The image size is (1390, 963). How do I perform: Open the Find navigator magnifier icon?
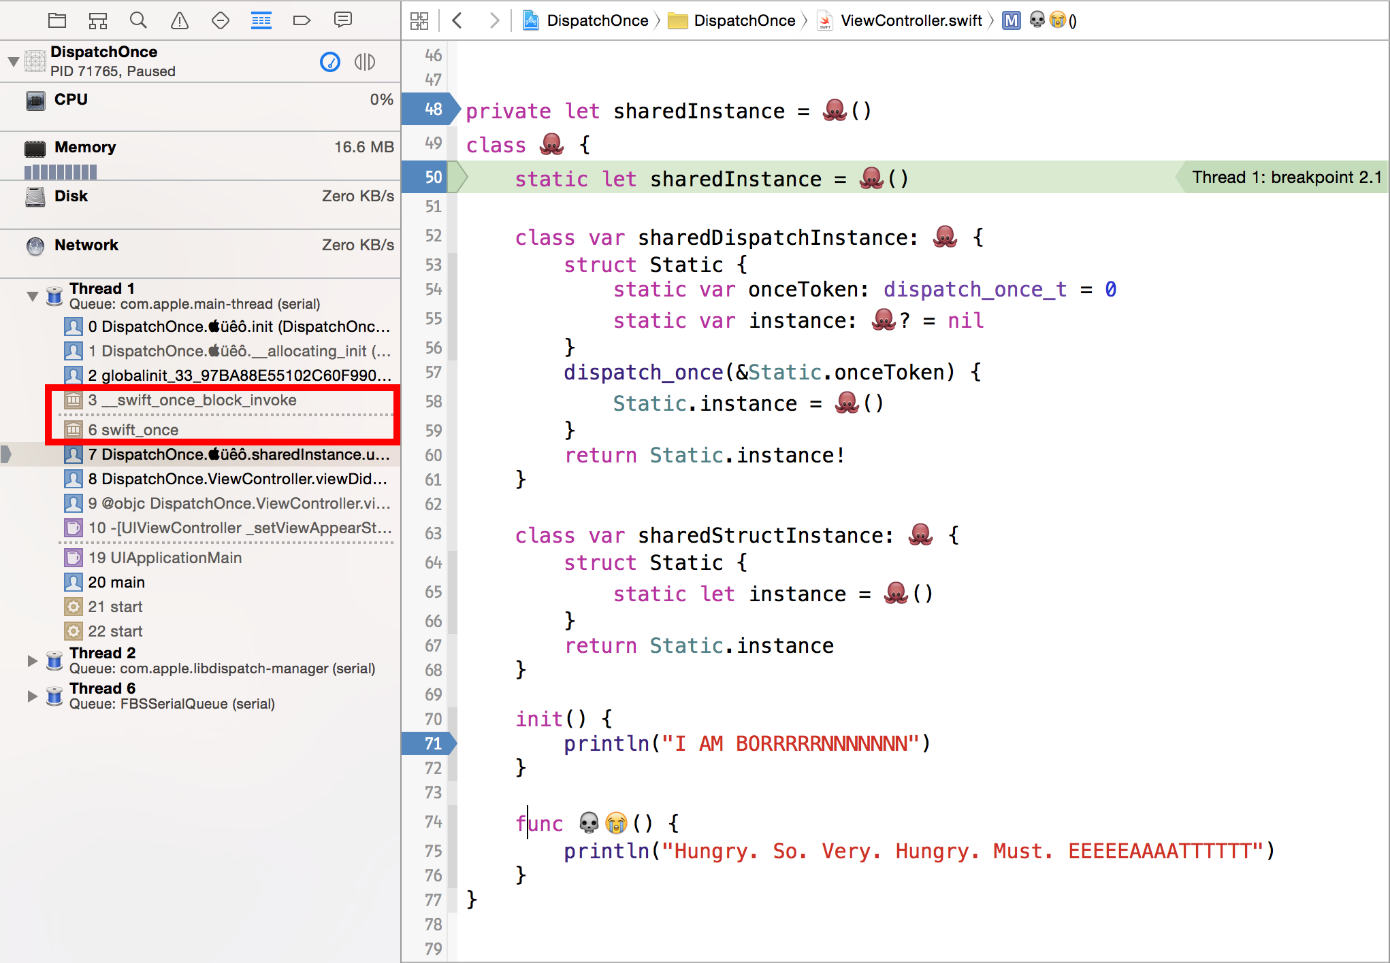click(138, 20)
